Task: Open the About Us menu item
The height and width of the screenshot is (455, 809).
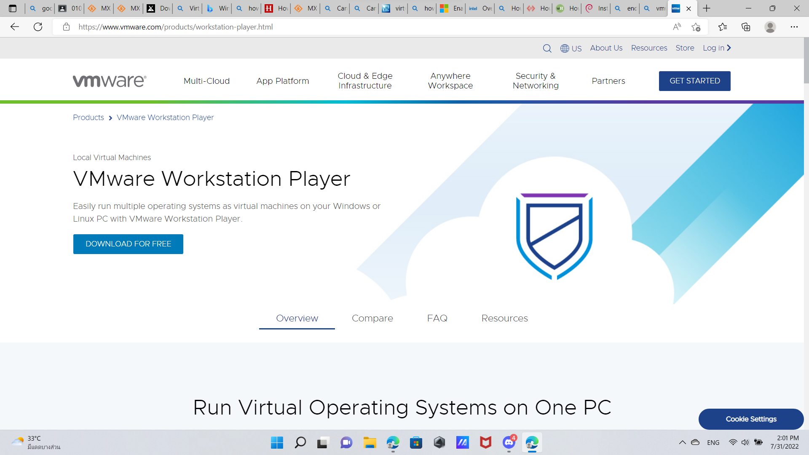Action: tap(606, 48)
